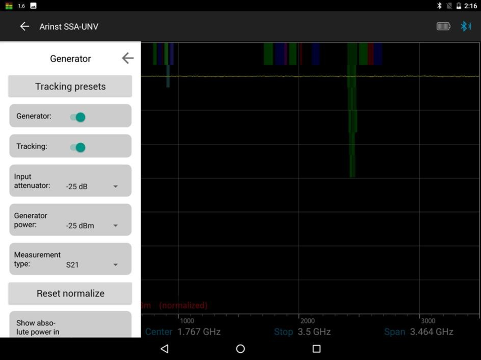The width and height of the screenshot is (481, 360).
Task: Expand the Generator power dropdown
Action: click(92, 226)
